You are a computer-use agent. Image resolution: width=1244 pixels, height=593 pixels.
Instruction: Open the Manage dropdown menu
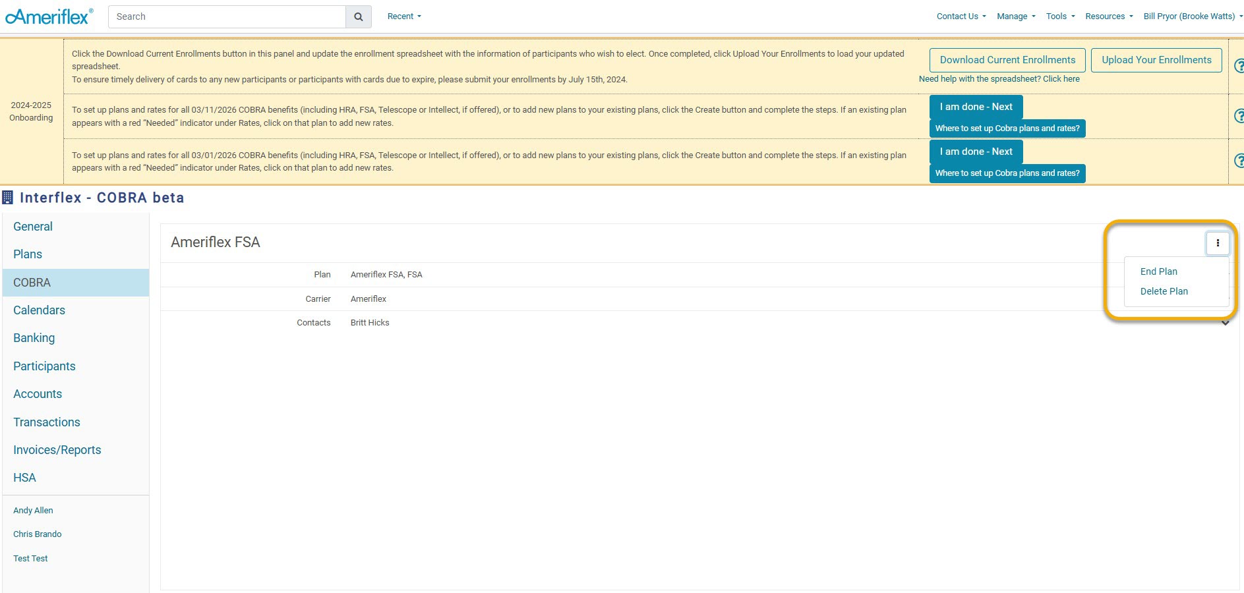(1015, 16)
